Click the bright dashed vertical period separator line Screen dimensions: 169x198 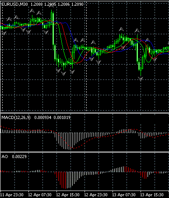click(87, 56)
